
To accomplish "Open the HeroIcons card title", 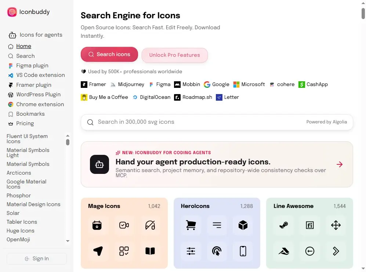I will point(195,206).
